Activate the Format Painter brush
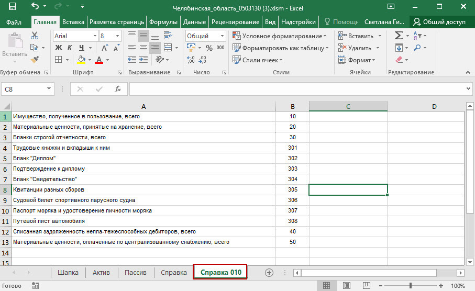The width and height of the screenshot is (475, 291). pos(35,59)
